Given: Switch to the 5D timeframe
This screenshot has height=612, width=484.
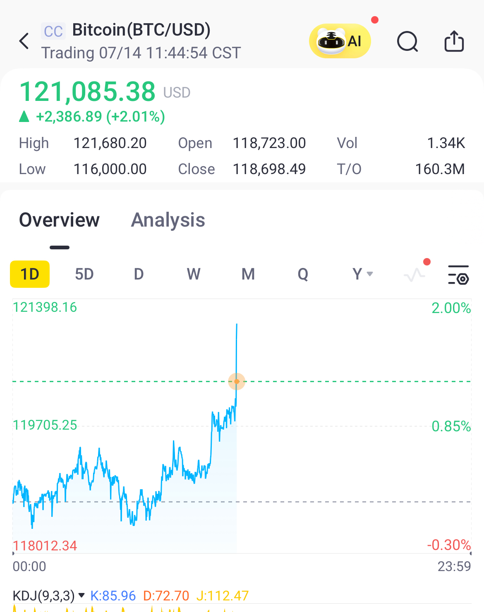Looking at the screenshot, I should 84,274.
